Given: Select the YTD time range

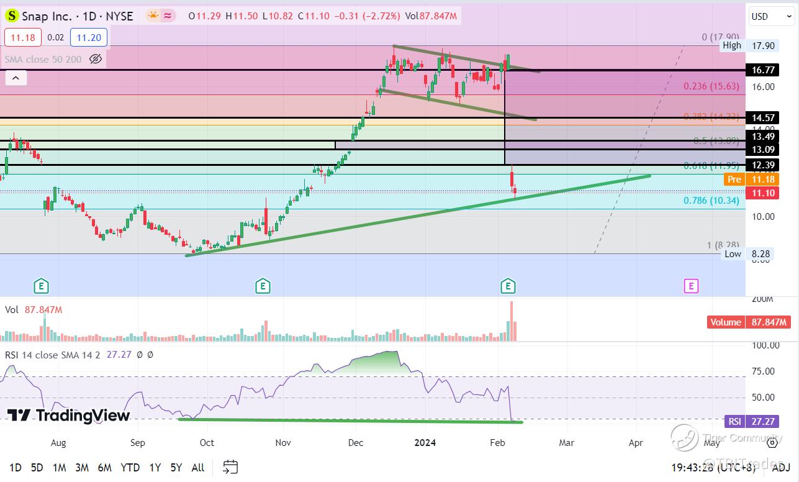Looking at the screenshot, I should click(x=130, y=467).
